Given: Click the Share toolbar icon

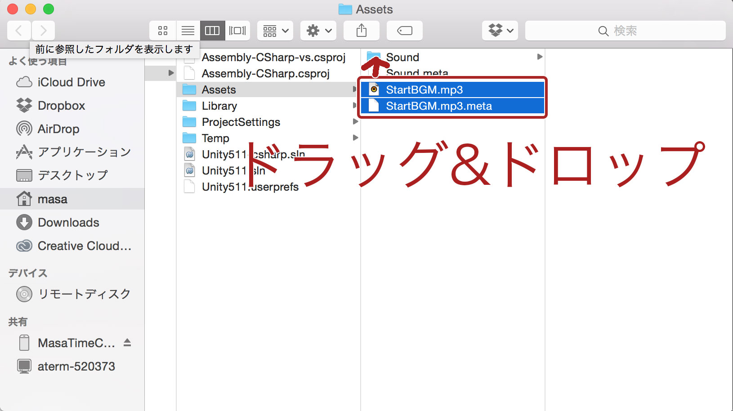Looking at the screenshot, I should point(362,31).
